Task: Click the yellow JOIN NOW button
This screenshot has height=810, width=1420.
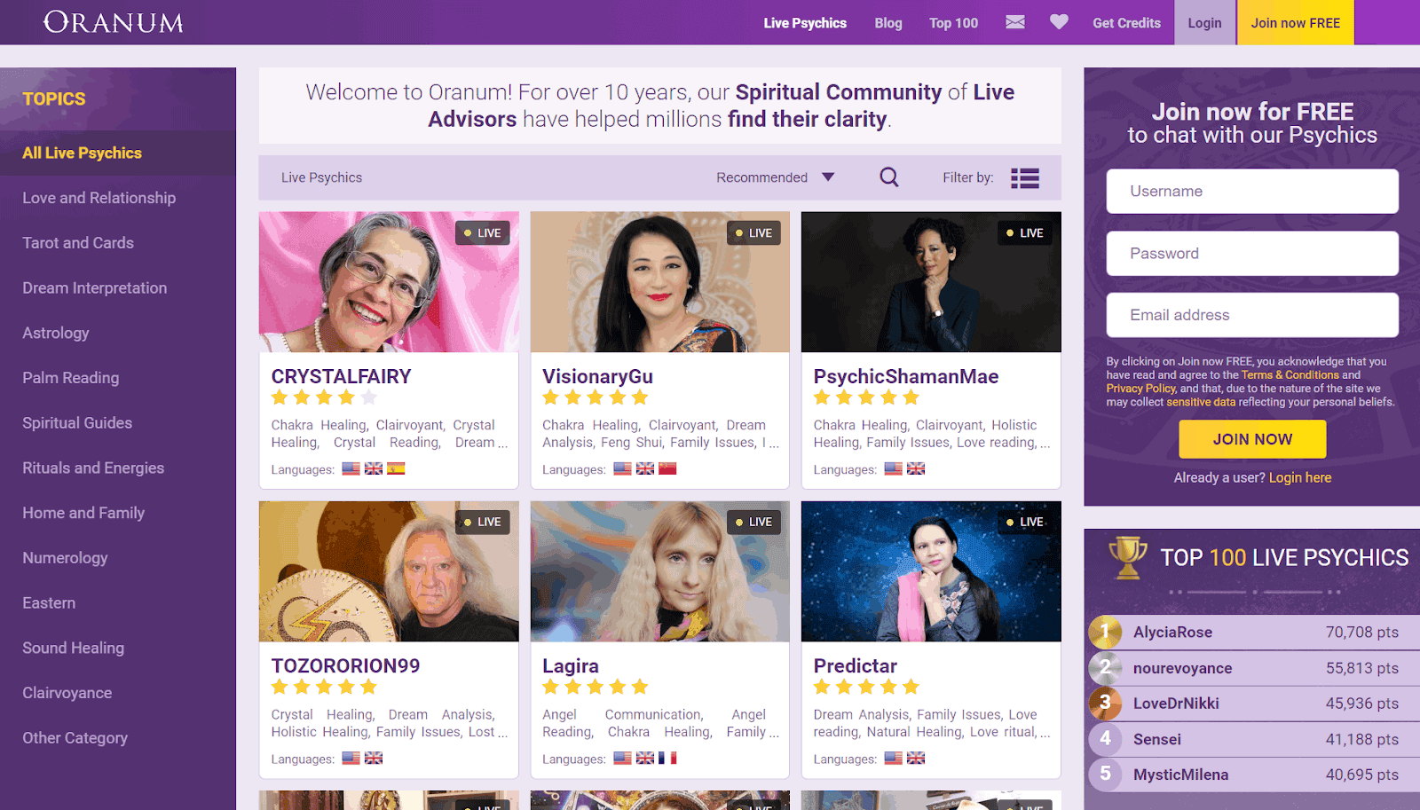Action: (1252, 439)
